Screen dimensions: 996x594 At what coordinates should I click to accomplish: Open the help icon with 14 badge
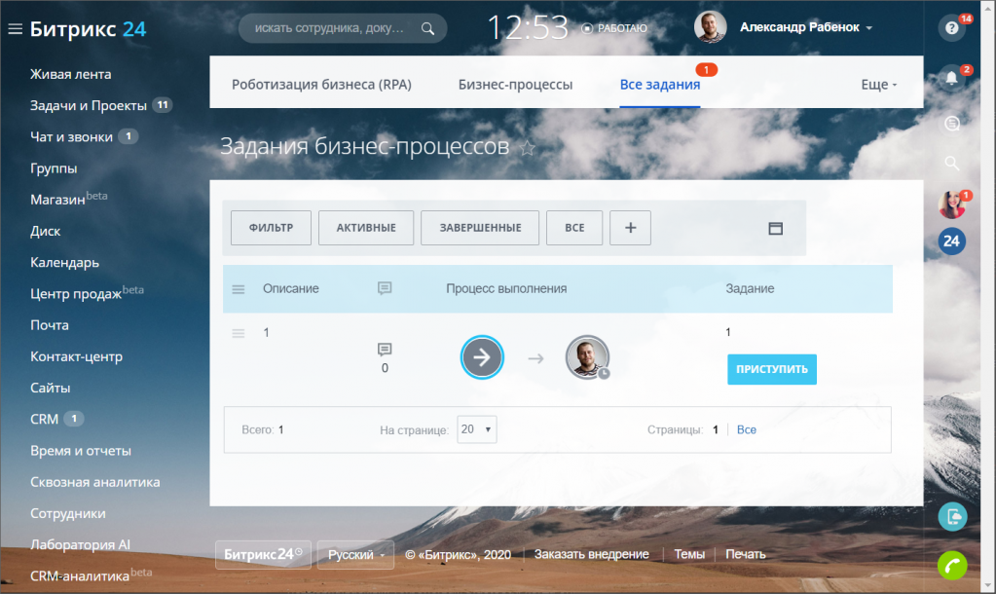coord(951,28)
